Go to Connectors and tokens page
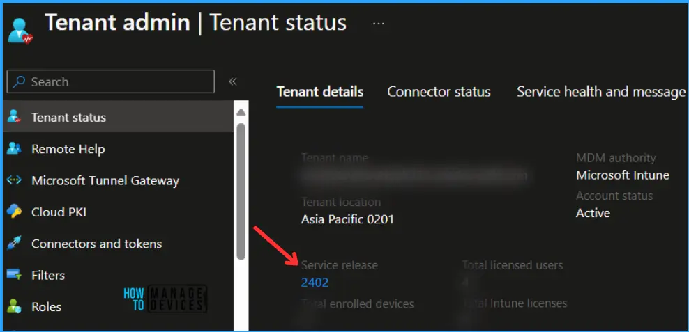Viewport: 689px width, 332px height. point(96,244)
